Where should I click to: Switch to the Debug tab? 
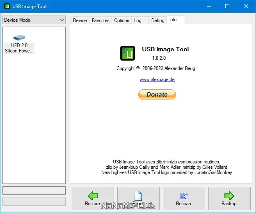click(x=158, y=20)
